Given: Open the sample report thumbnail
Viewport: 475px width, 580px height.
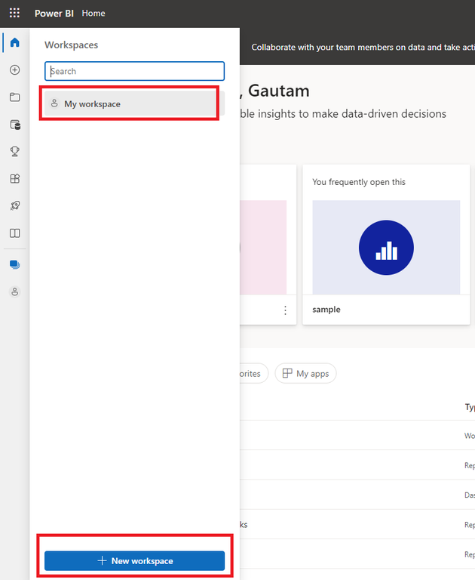Looking at the screenshot, I should point(386,248).
